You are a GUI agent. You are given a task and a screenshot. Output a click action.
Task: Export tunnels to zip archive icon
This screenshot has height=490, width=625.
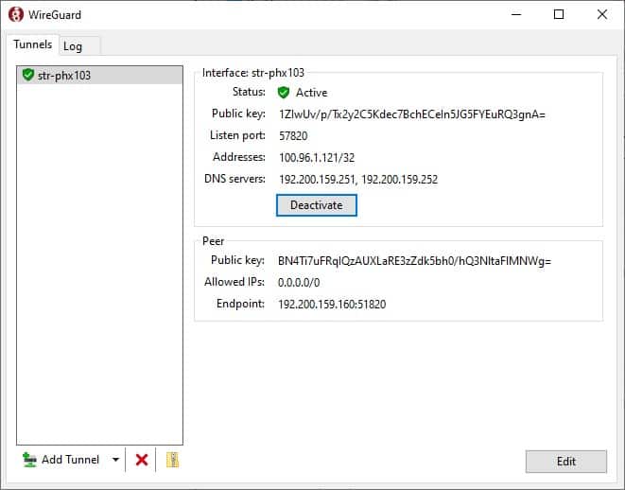(172, 460)
